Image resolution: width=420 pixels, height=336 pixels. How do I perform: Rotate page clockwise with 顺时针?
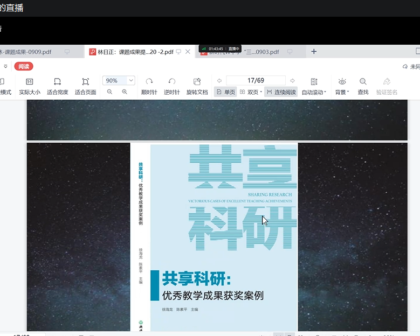[x=149, y=82]
